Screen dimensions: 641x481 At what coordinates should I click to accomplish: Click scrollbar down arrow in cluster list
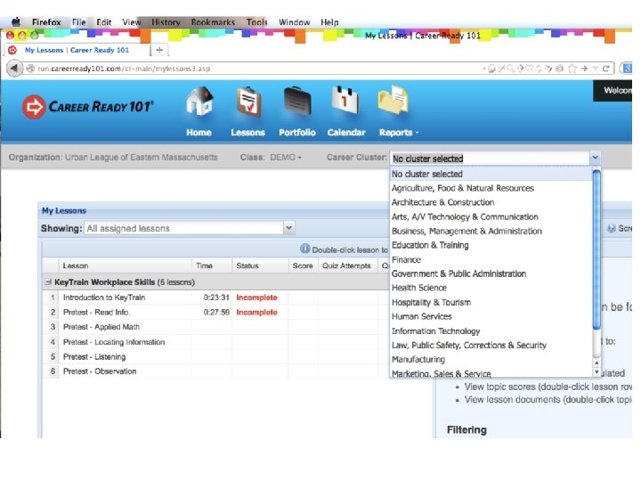pyautogui.click(x=596, y=372)
